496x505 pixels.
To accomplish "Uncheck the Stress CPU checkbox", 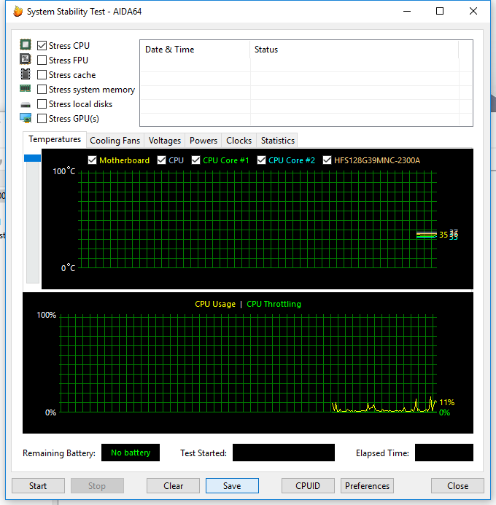I will 42,45.
